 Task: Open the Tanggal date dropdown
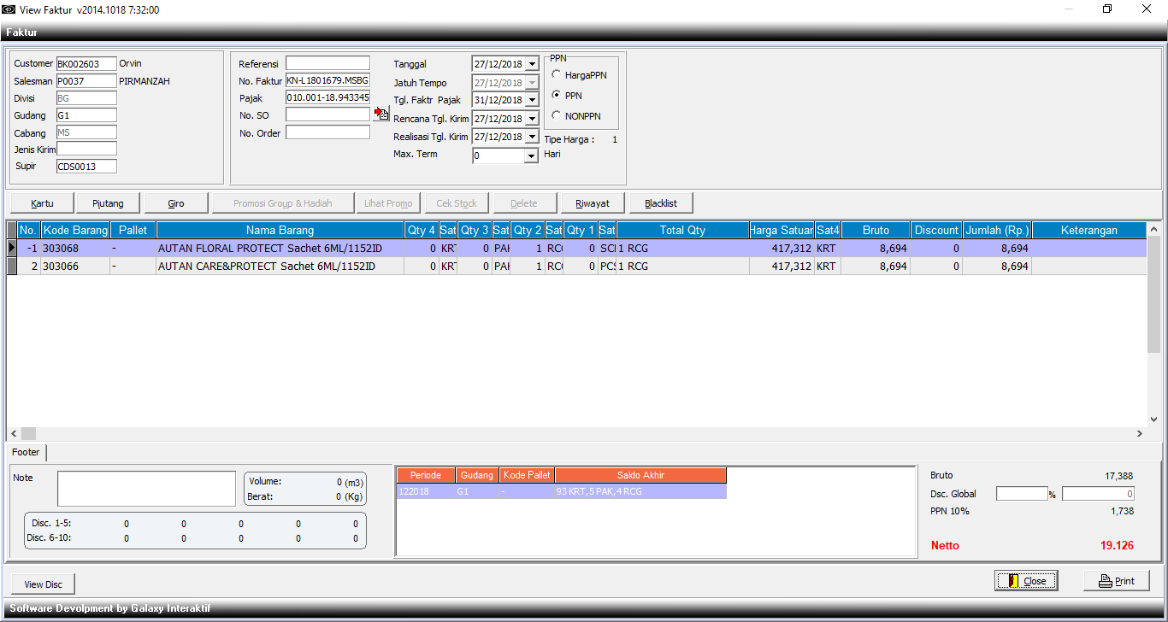tap(532, 64)
